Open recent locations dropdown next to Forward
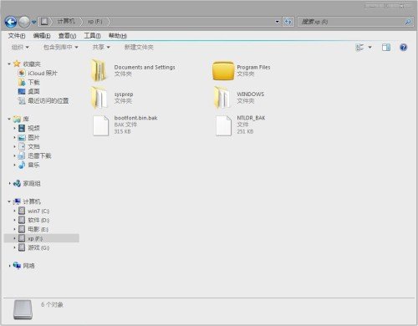Screen dimensions: 418x326 click(33, 22)
